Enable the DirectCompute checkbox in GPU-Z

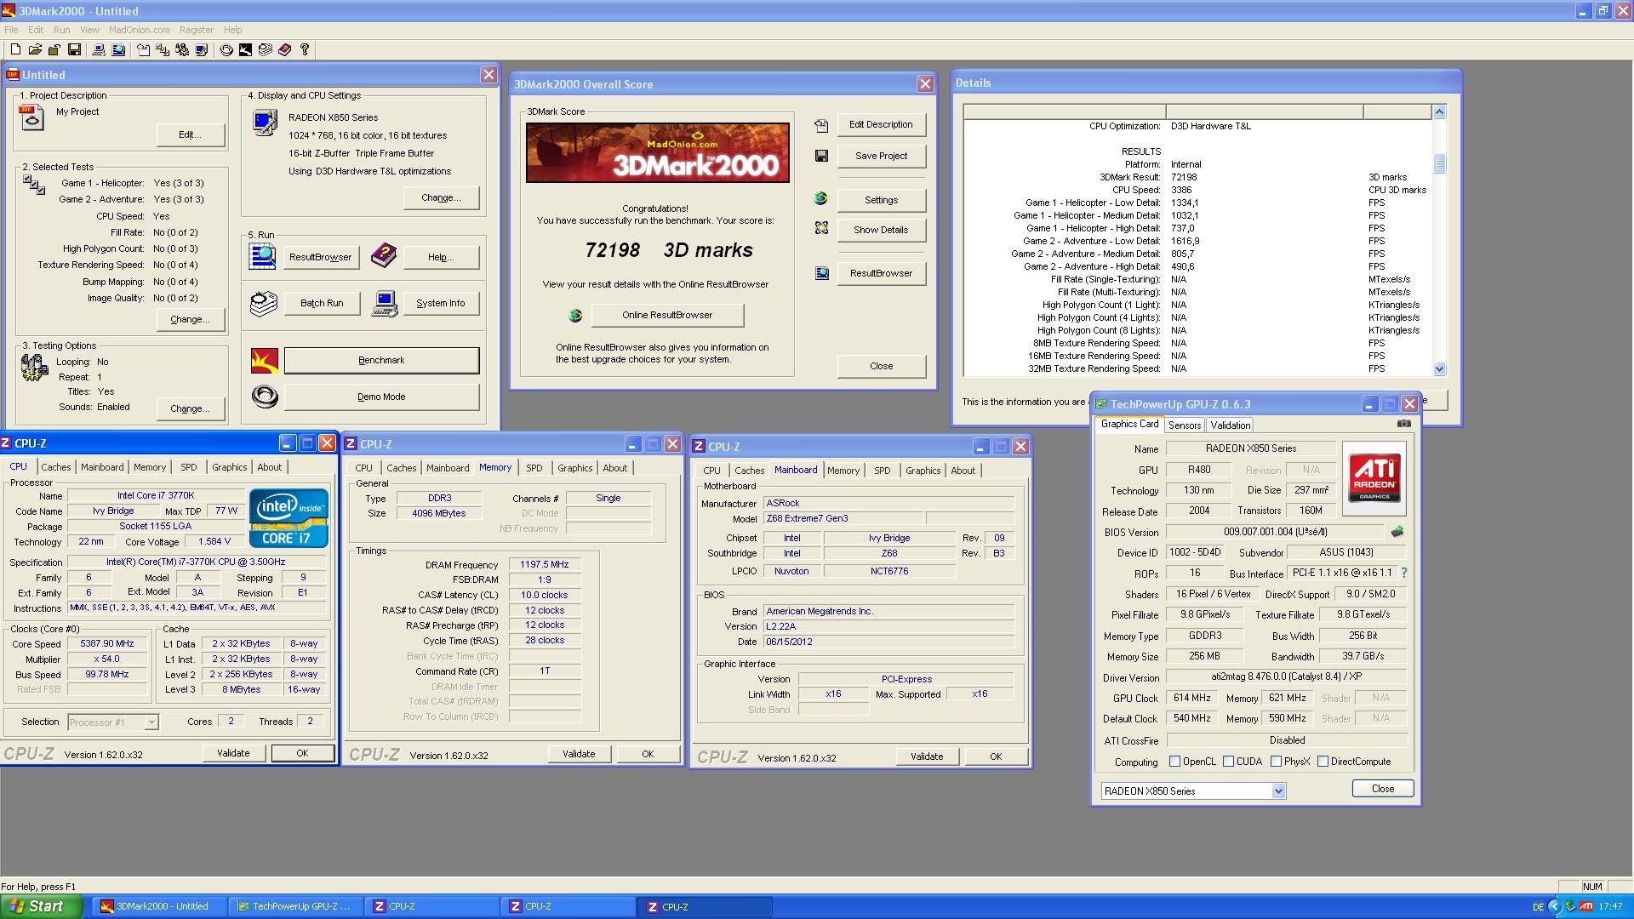(x=1323, y=762)
